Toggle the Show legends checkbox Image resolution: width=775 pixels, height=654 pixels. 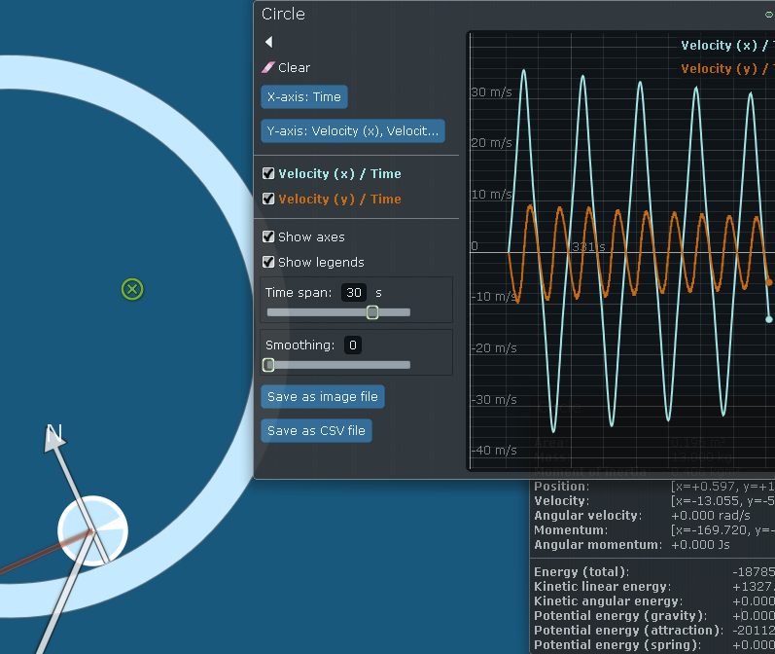(269, 262)
